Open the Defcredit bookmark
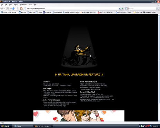The height and width of the screenshot is (128, 160). pos(31,12)
